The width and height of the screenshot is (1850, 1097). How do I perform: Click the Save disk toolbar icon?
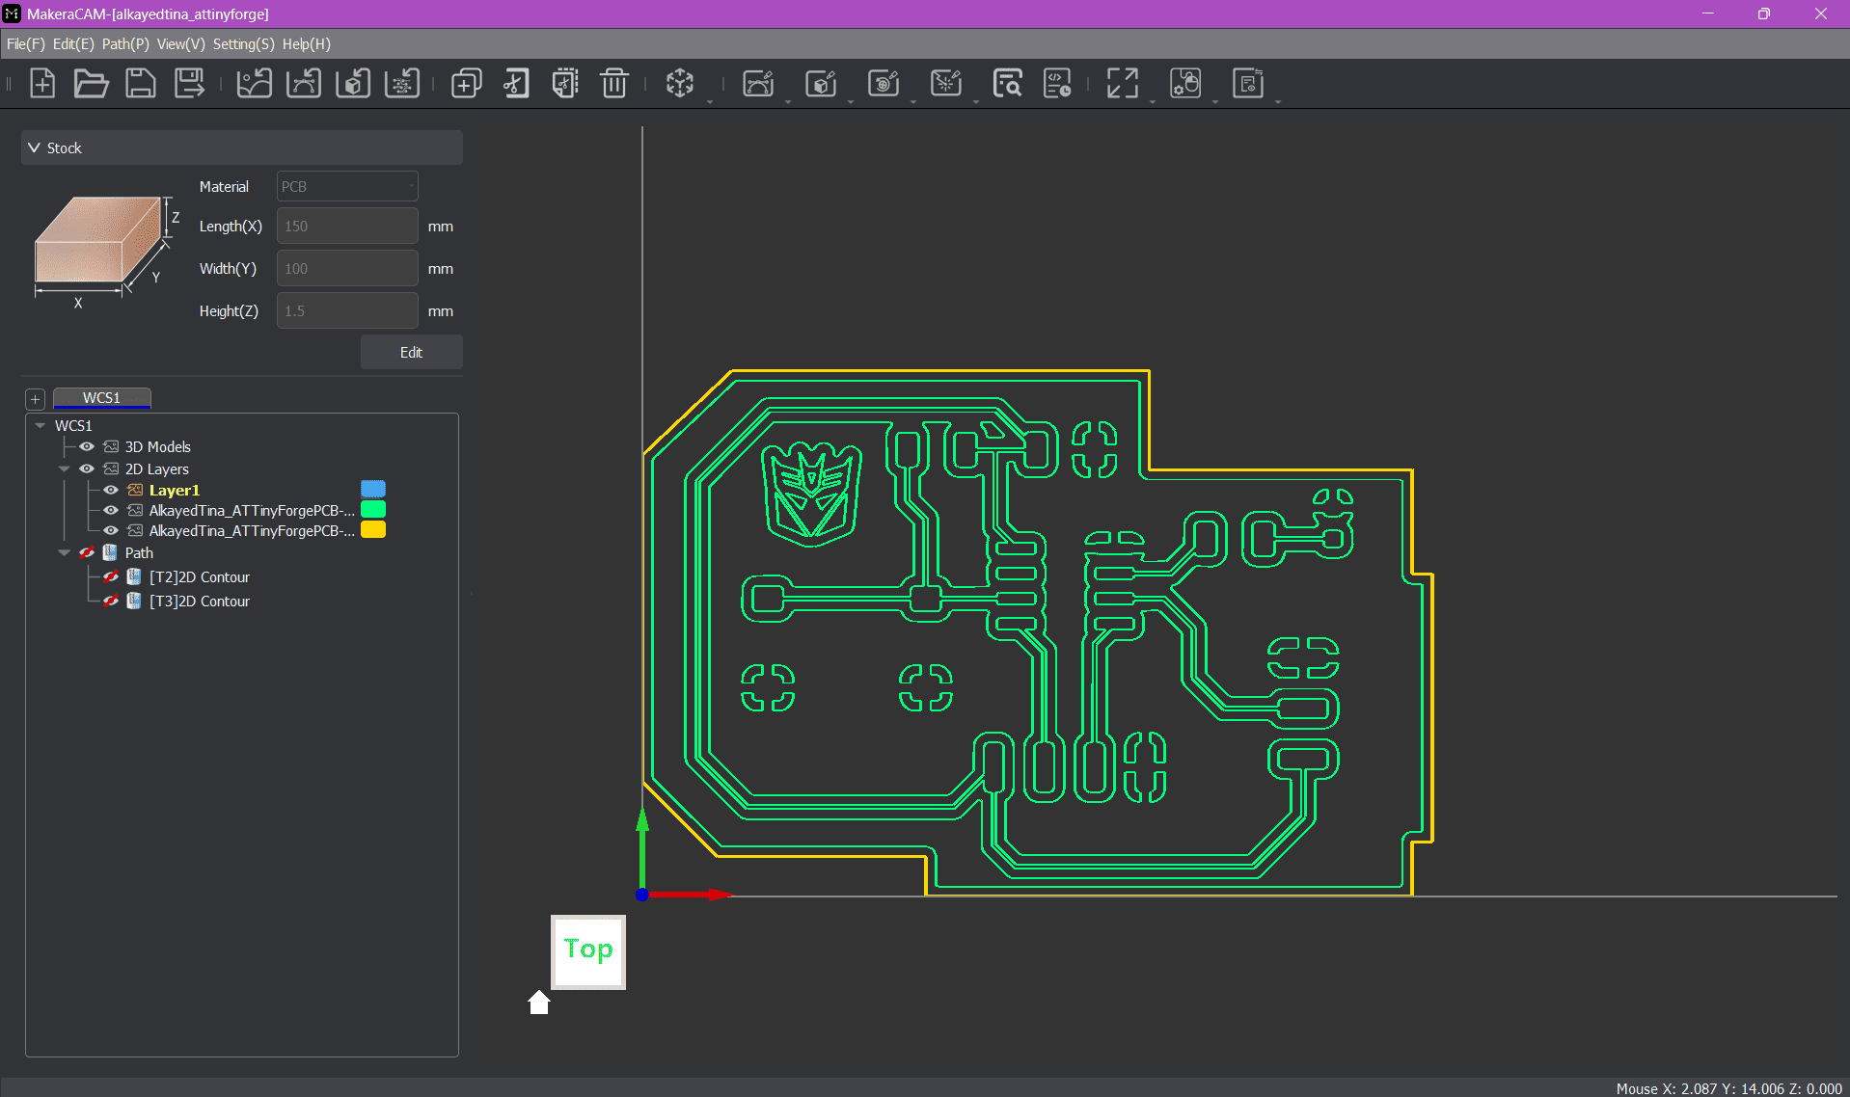141,84
